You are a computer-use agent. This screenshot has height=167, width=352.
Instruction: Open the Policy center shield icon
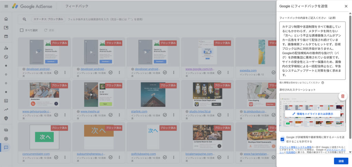coord(6,118)
